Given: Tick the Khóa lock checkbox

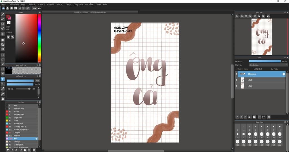Looking at the screenshot, I should [272, 69].
